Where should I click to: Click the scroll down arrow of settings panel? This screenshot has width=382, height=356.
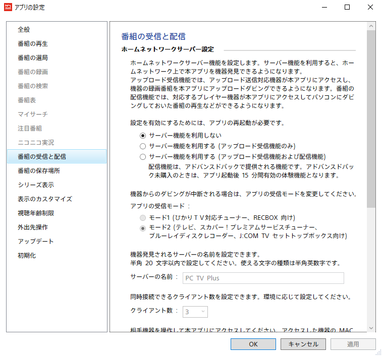coord(371,328)
